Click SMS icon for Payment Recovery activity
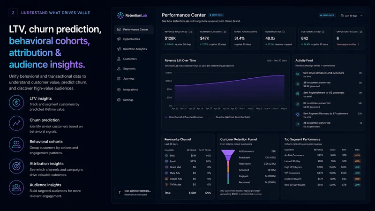375x211 pixels. [x=298, y=114]
